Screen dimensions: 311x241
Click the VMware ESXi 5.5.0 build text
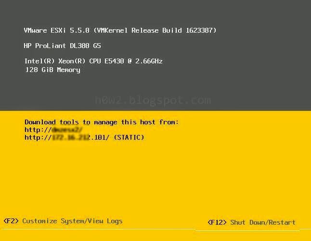pos(120,30)
